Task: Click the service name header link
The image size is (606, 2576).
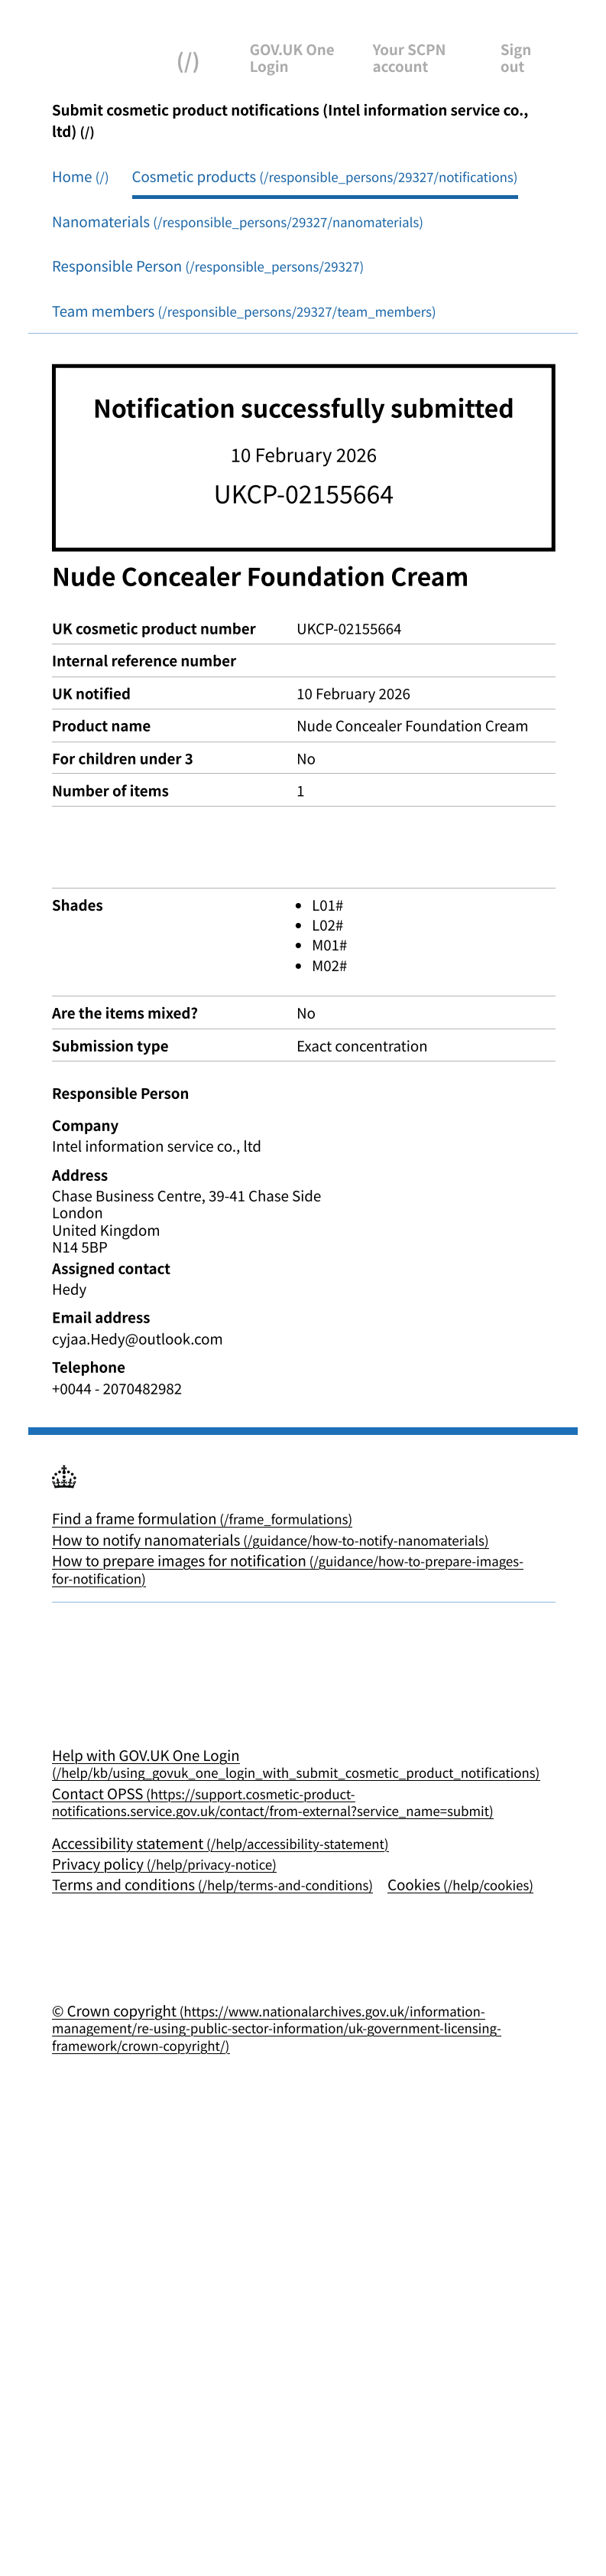Action: [290, 120]
